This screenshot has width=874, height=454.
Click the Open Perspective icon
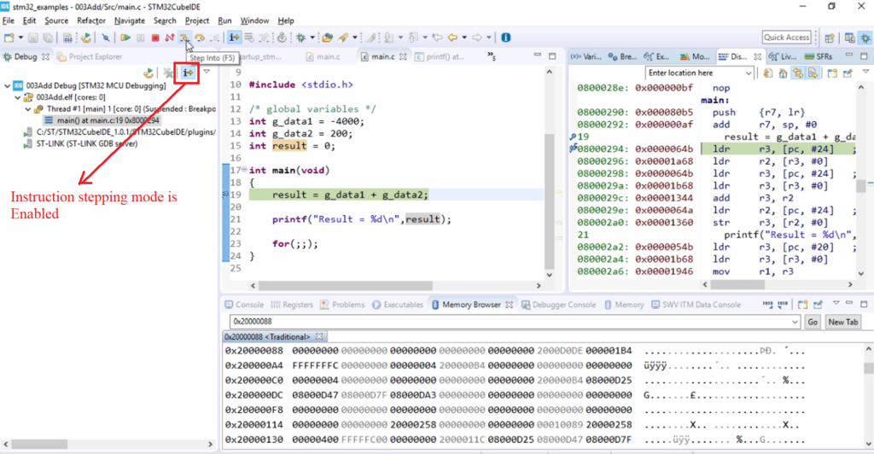pyautogui.click(x=830, y=38)
